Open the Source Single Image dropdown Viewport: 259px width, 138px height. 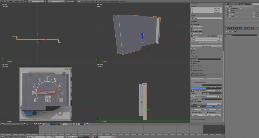click(x=211, y=93)
